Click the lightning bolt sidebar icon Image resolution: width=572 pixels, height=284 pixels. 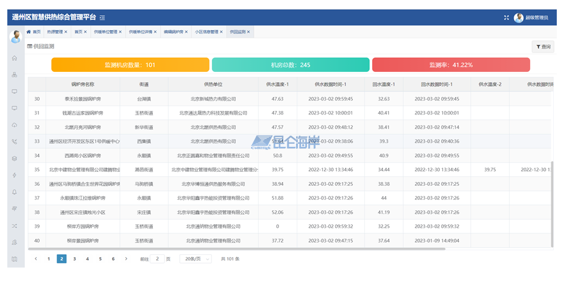[15, 175]
